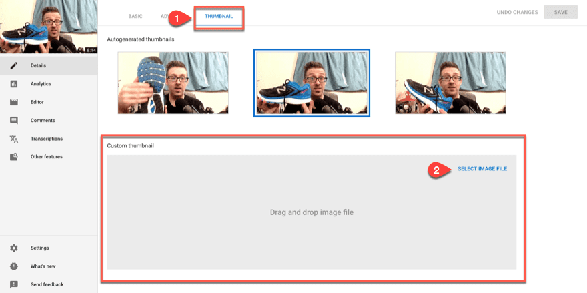Click the Comments speech bubble icon
This screenshot has height=293, width=587.
pos(14,121)
